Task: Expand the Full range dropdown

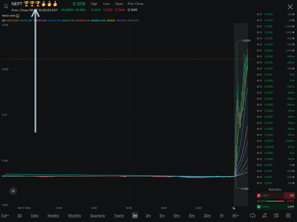Action: point(5,215)
